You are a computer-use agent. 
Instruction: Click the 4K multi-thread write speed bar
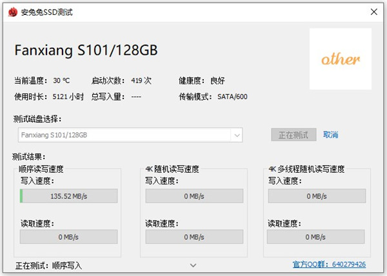pos(317,196)
